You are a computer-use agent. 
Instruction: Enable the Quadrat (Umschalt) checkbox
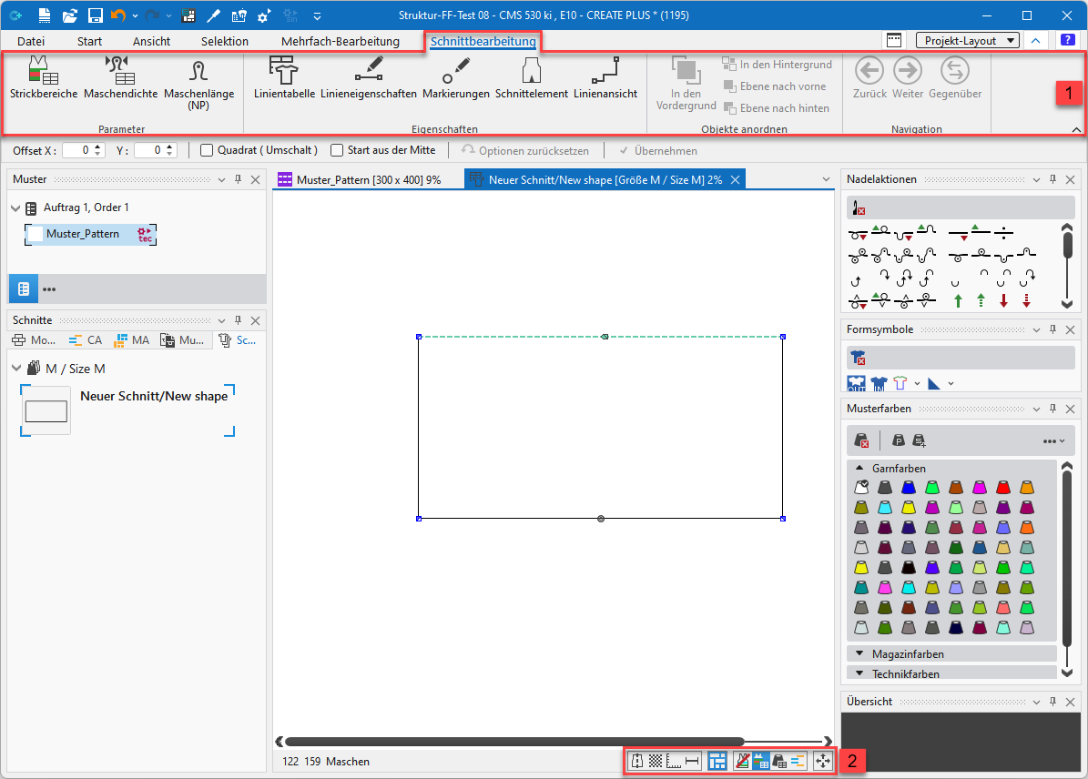pyautogui.click(x=207, y=150)
